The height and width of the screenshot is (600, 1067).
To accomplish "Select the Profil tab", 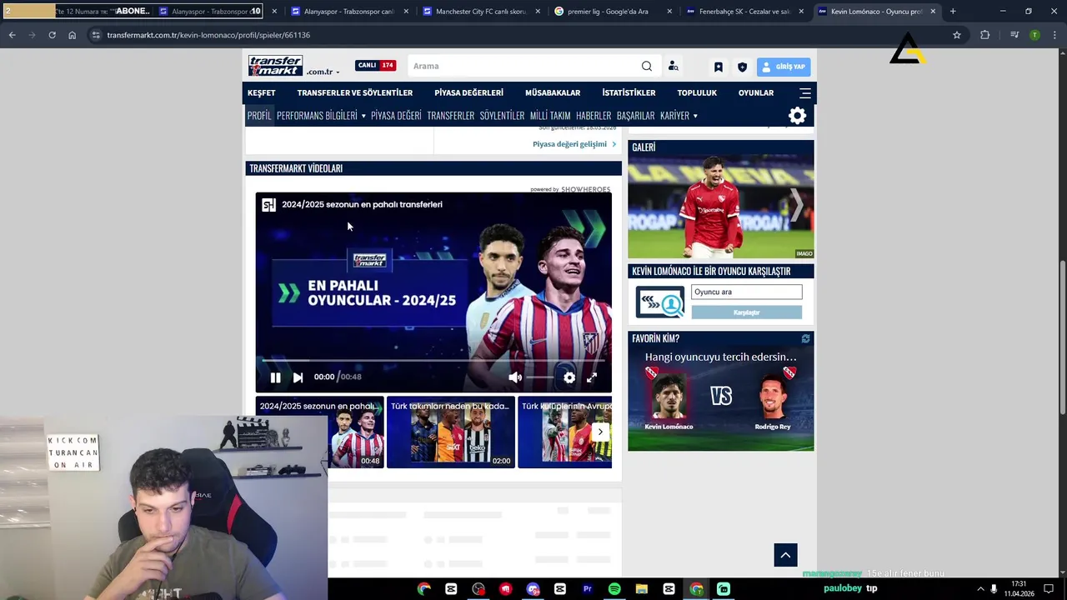I will pos(259,116).
